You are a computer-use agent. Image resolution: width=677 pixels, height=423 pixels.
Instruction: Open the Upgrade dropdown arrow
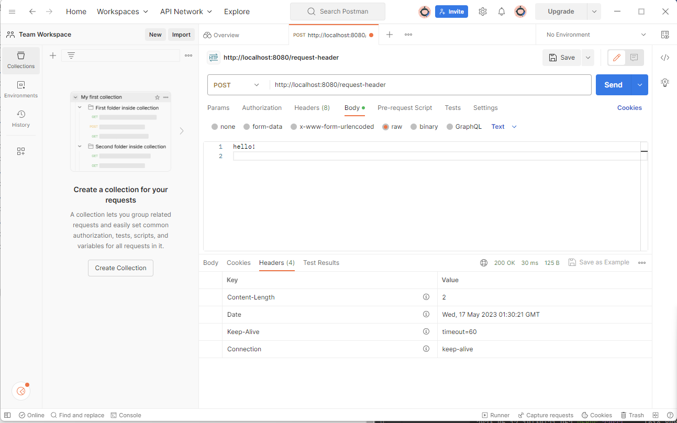pos(594,12)
